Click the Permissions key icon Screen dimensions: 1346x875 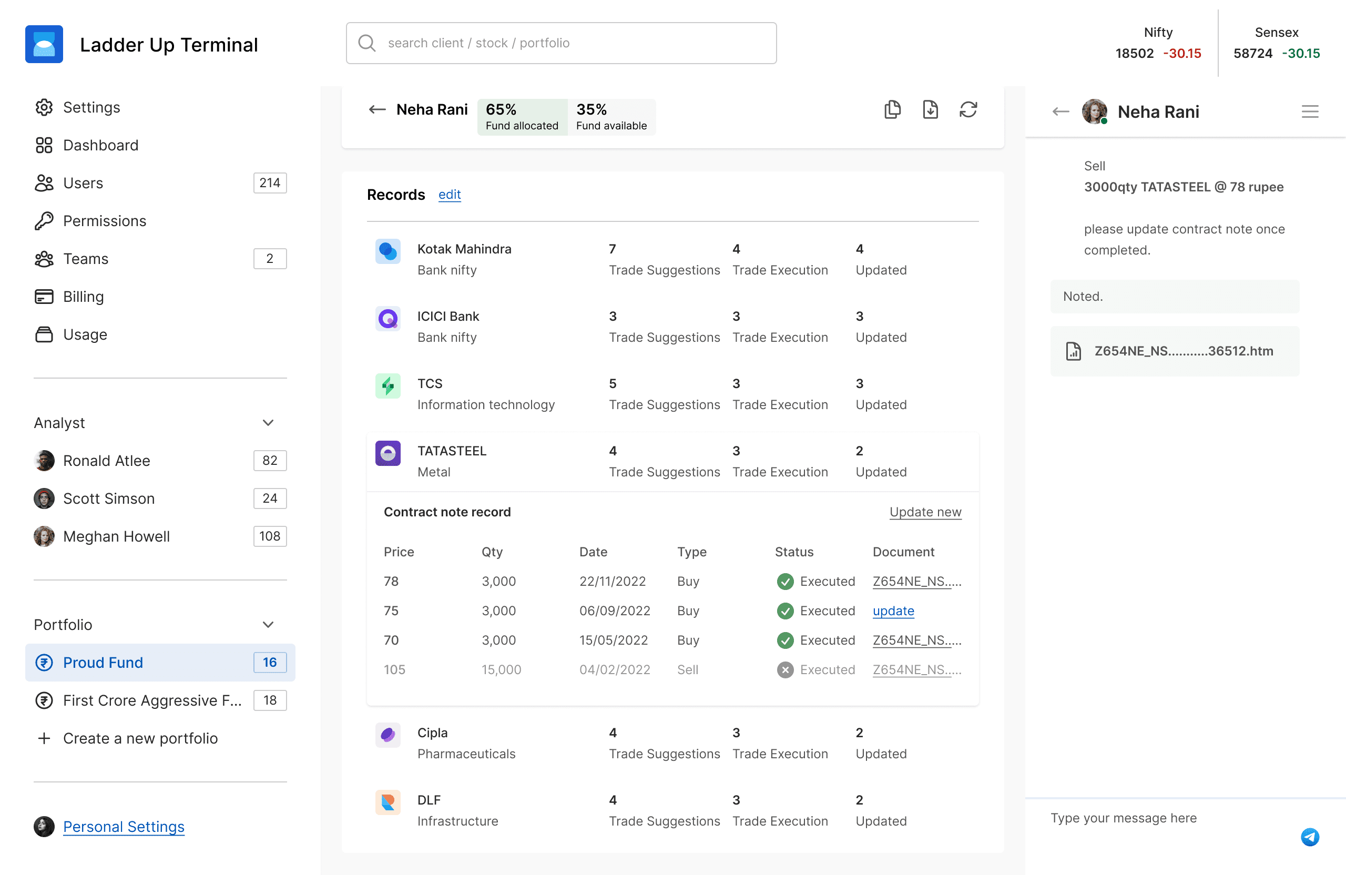44,221
